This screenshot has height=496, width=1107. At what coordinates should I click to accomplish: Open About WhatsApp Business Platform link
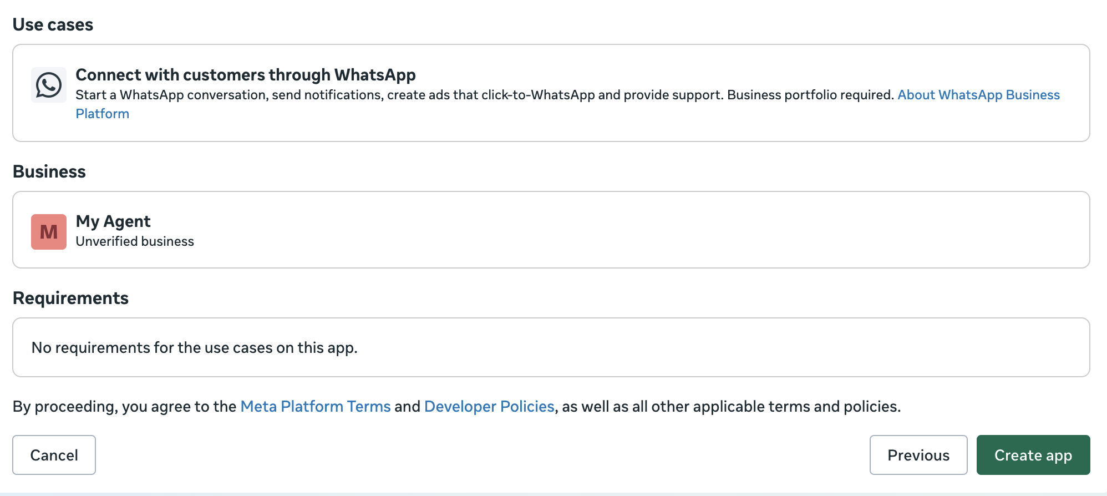pos(978,95)
